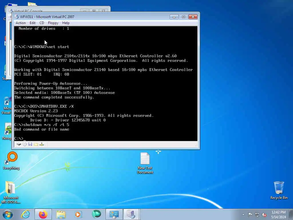The height and width of the screenshot is (220, 293).
Task: Open the Action menu
Action: point(21,23)
